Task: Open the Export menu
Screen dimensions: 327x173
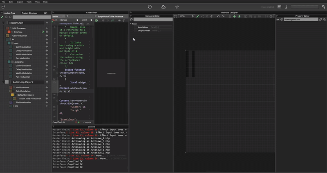Action: coord(20,2)
